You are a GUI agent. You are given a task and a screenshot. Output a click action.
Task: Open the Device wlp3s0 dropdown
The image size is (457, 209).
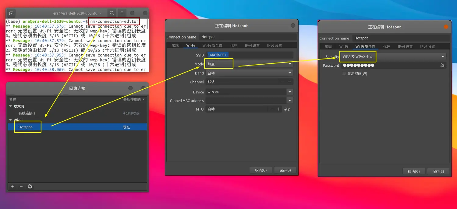[289, 92]
